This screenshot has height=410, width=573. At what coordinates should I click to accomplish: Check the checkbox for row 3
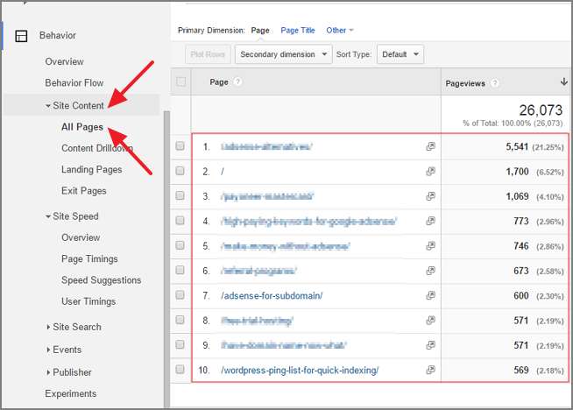point(180,195)
